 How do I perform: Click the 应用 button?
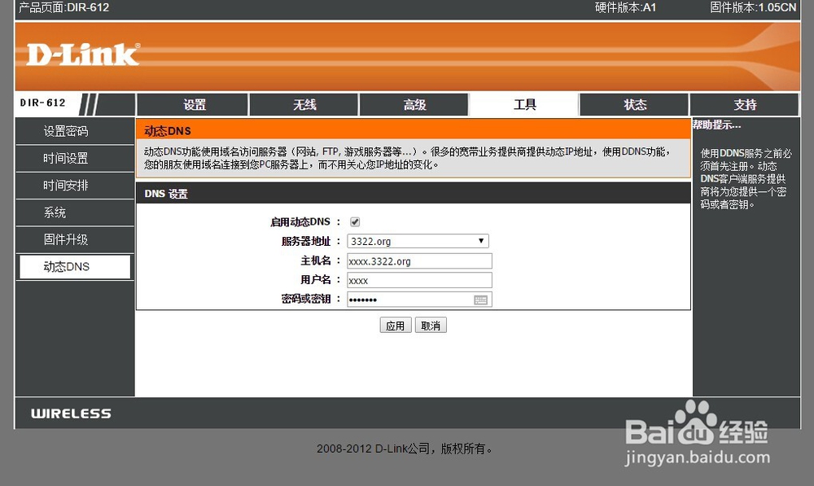pos(396,326)
